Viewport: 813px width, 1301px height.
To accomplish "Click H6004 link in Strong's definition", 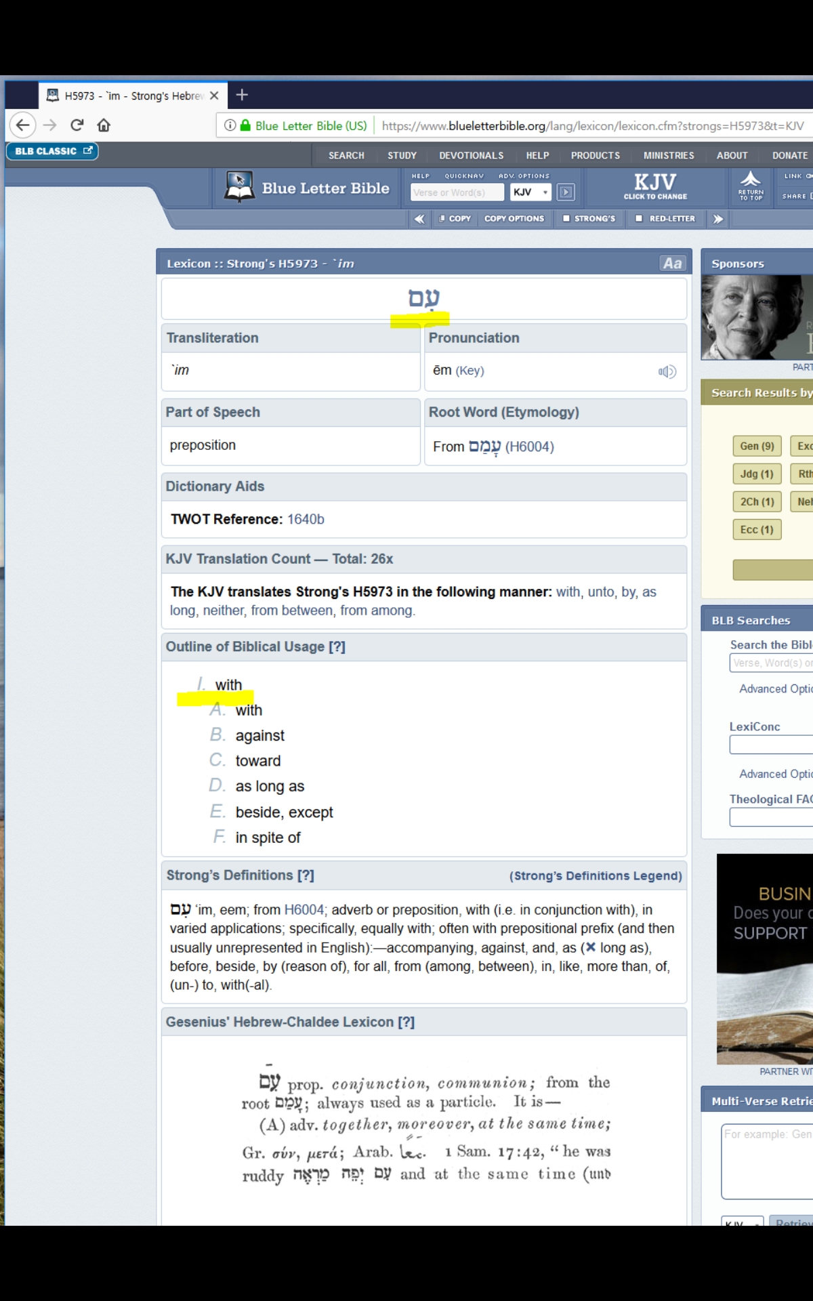I will [304, 909].
